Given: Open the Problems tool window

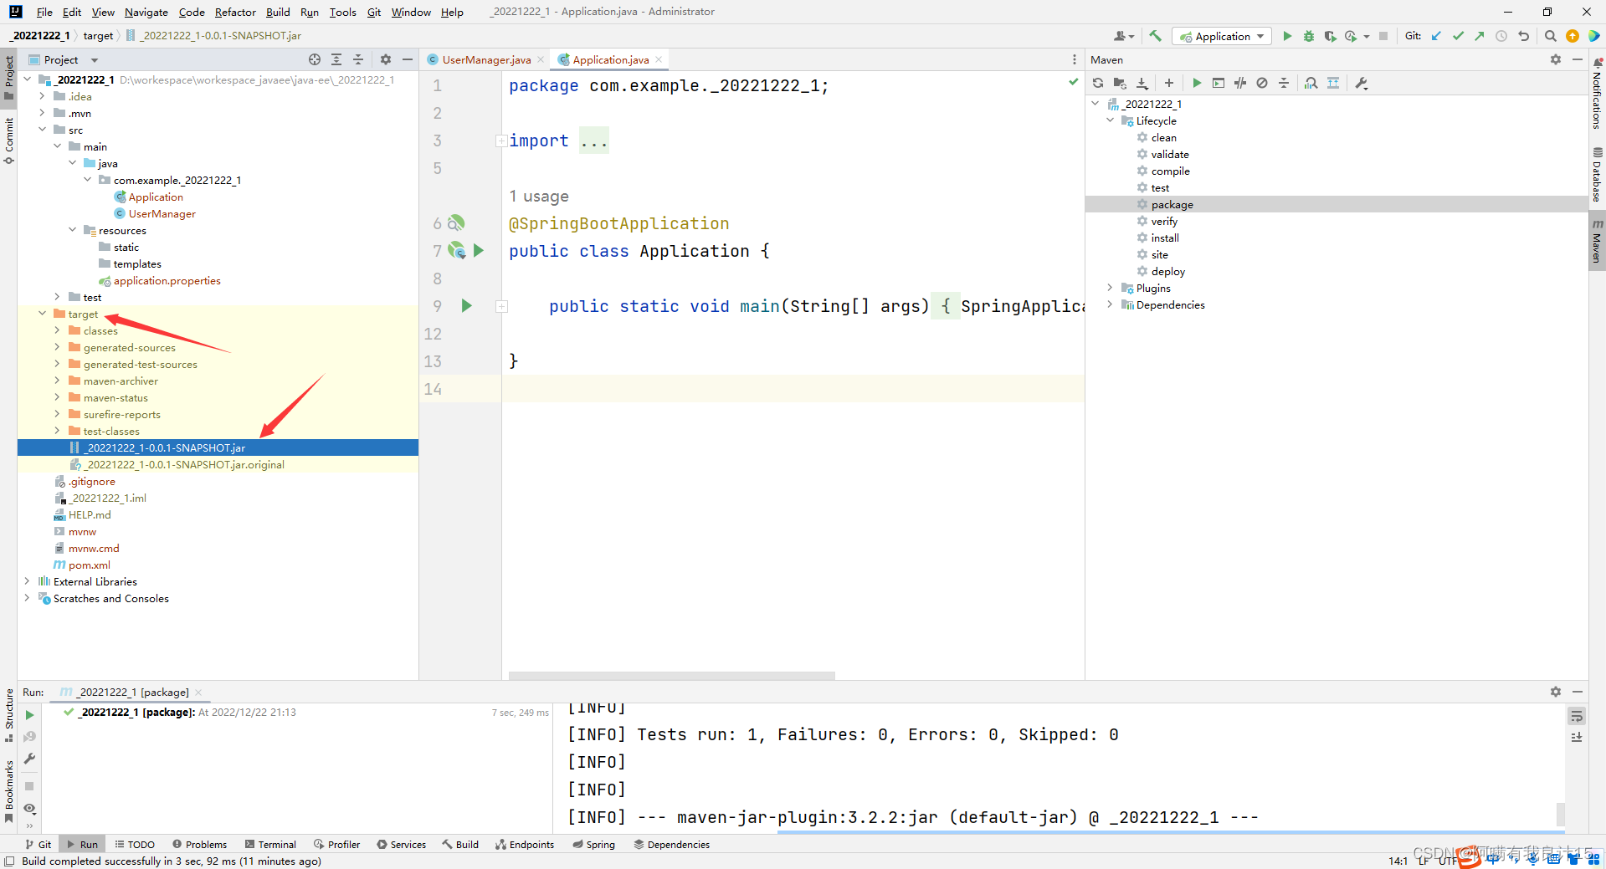Looking at the screenshot, I should point(199,844).
